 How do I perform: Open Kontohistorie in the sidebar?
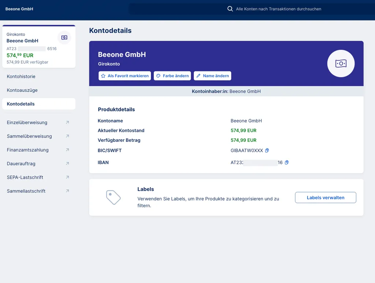[21, 77]
